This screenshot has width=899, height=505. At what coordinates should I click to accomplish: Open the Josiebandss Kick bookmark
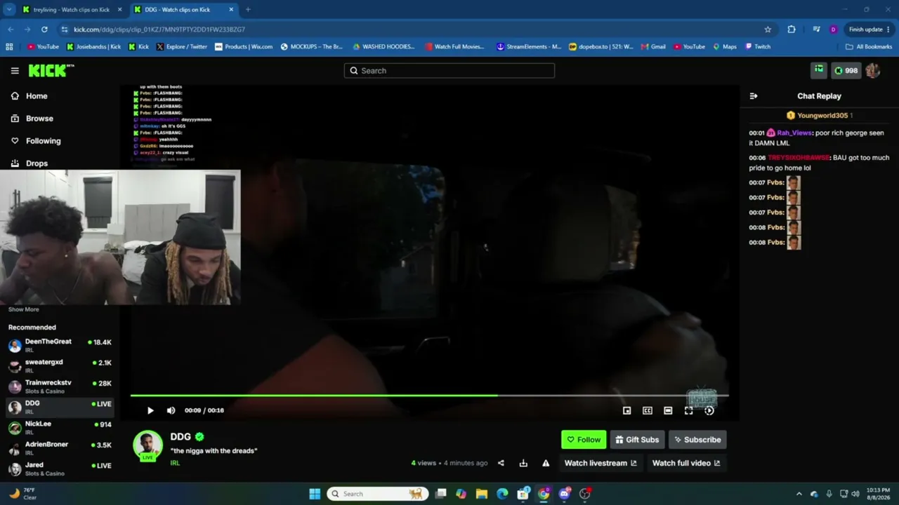(93, 47)
